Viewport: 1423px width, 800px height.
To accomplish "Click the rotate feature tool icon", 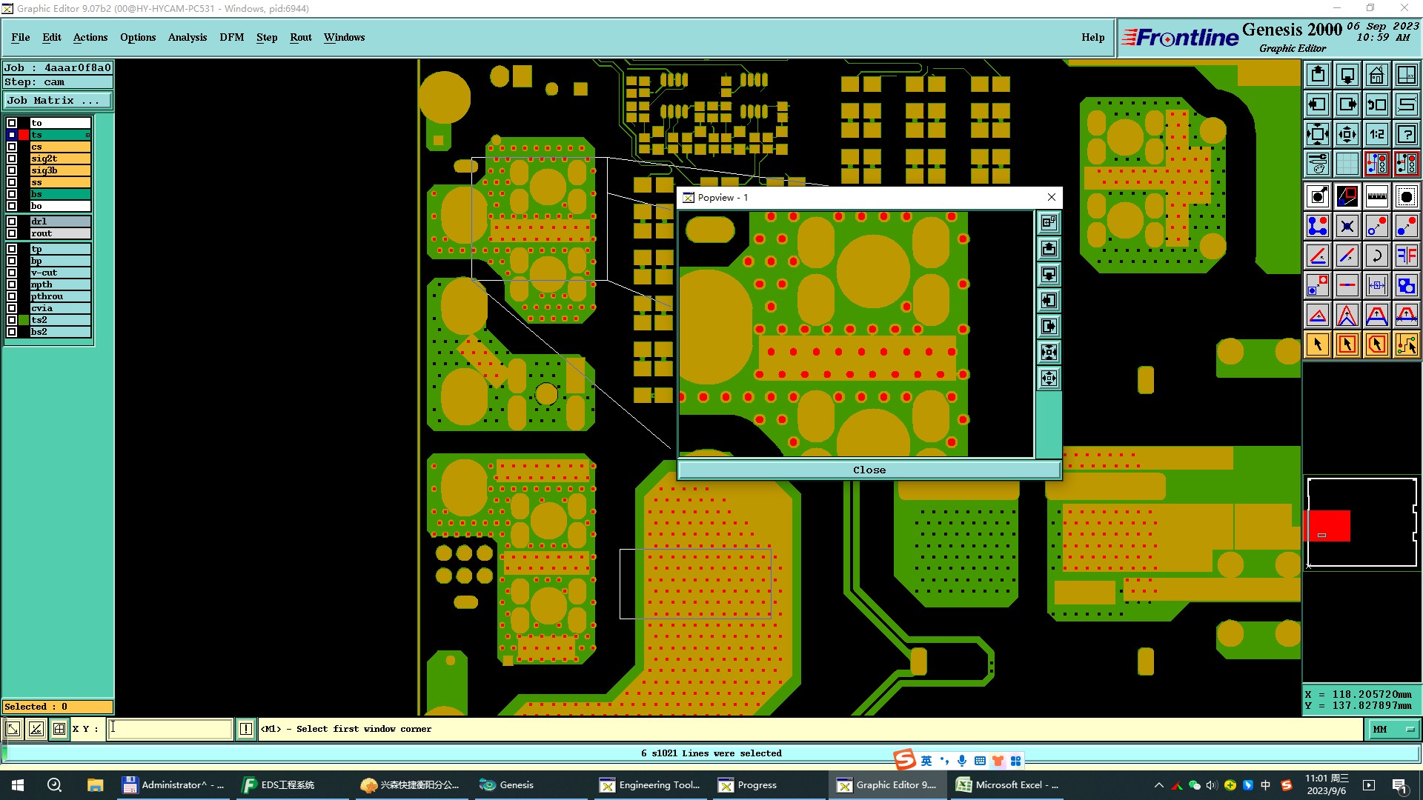I will tap(1376, 256).
